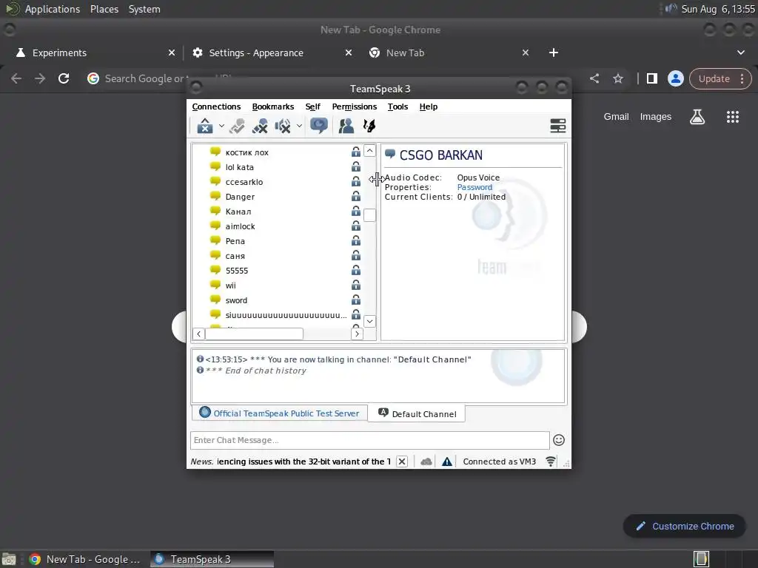Click channel list scroll right arrow
The image size is (758, 568).
[357, 334]
